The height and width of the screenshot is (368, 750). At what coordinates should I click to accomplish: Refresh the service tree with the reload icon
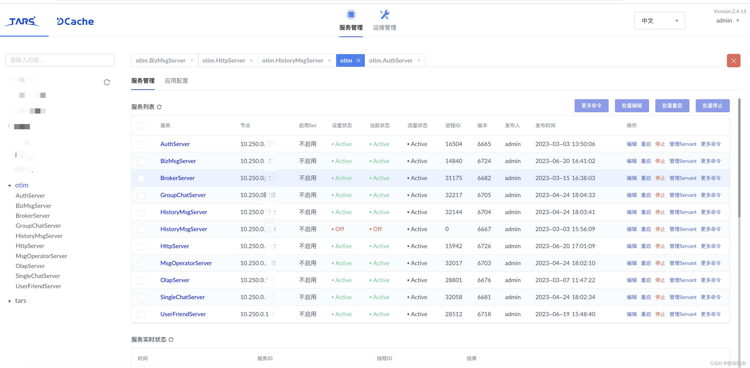107,82
